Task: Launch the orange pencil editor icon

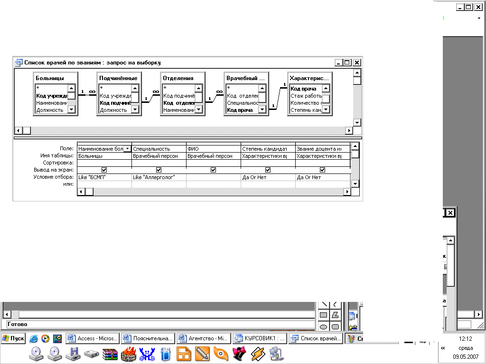Action: [x=202, y=354]
